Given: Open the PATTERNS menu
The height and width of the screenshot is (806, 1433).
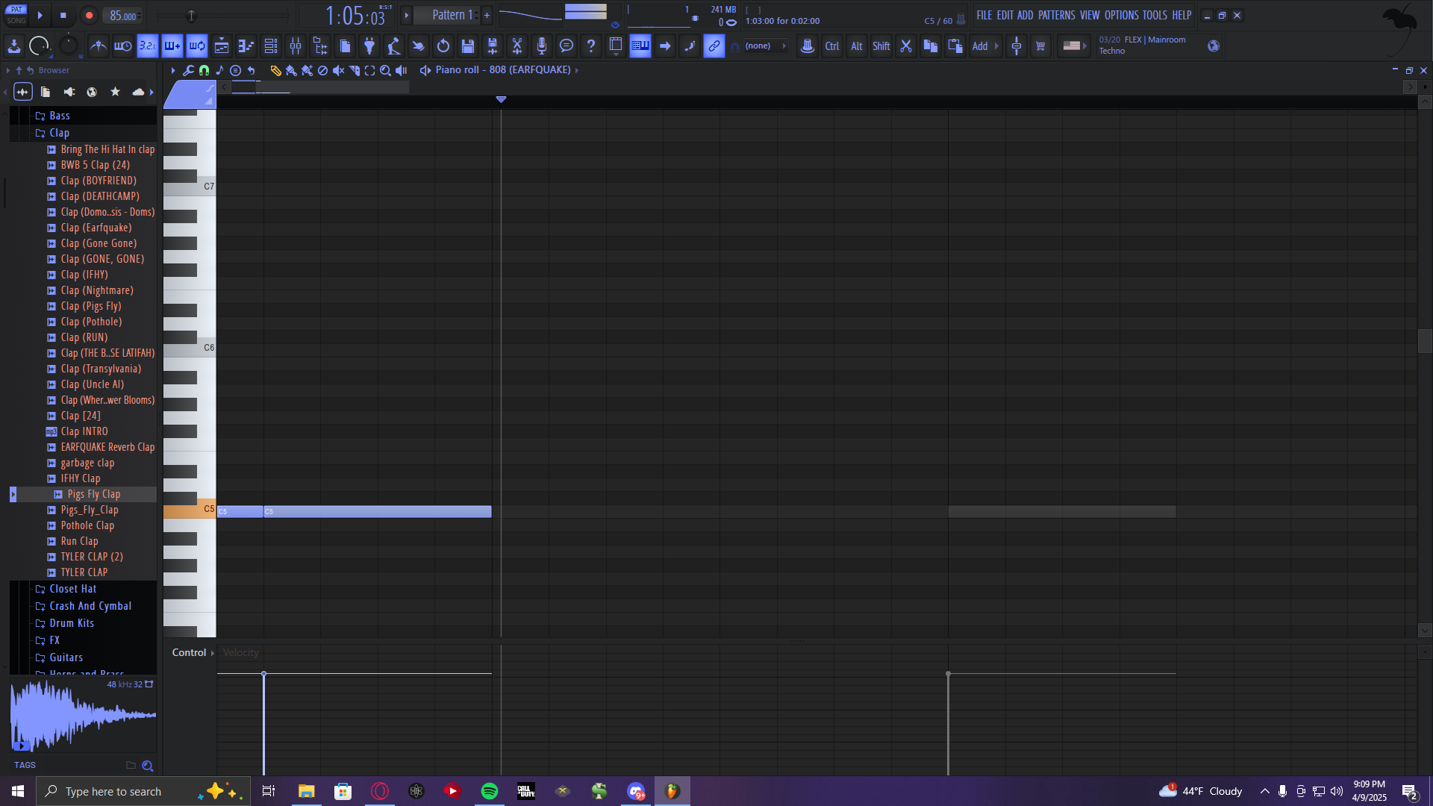Looking at the screenshot, I should pos(1056,15).
